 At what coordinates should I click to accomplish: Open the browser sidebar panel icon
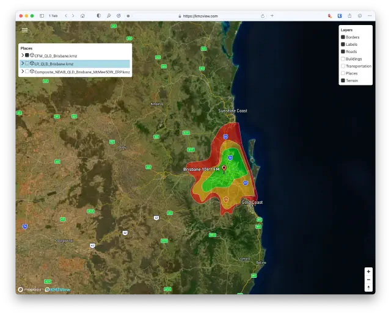42,16
